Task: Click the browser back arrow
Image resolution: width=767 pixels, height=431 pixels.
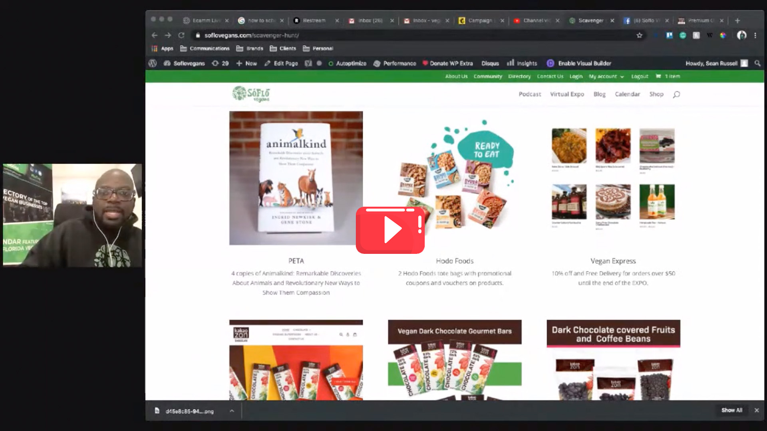Action: coord(155,35)
